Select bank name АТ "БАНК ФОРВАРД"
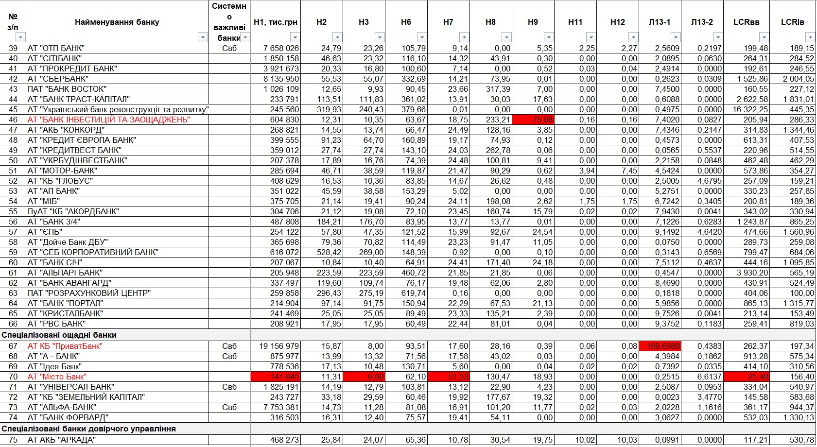 [68, 417]
